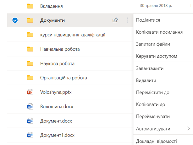
Task: Select Запитати файли menu option
Action: pos(152,44)
